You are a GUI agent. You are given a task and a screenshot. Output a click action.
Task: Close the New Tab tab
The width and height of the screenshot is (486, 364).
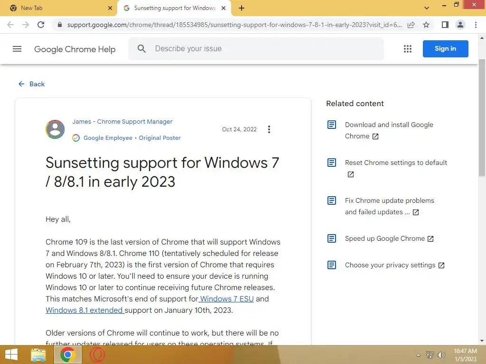coord(110,8)
